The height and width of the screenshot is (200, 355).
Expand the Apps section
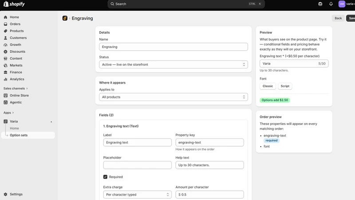click(8, 113)
